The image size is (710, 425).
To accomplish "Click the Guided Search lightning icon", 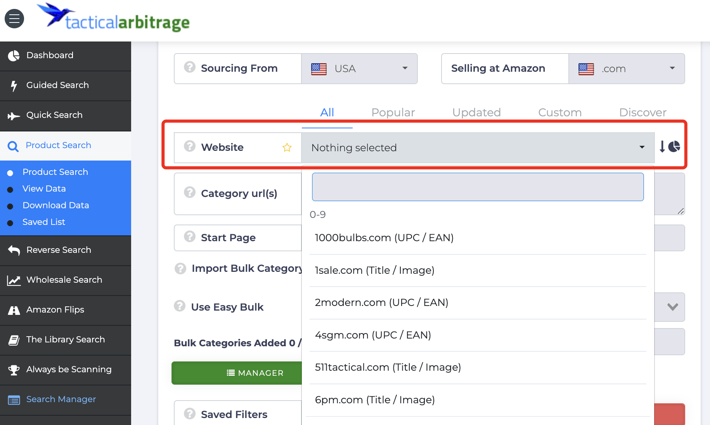I will pos(14,86).
